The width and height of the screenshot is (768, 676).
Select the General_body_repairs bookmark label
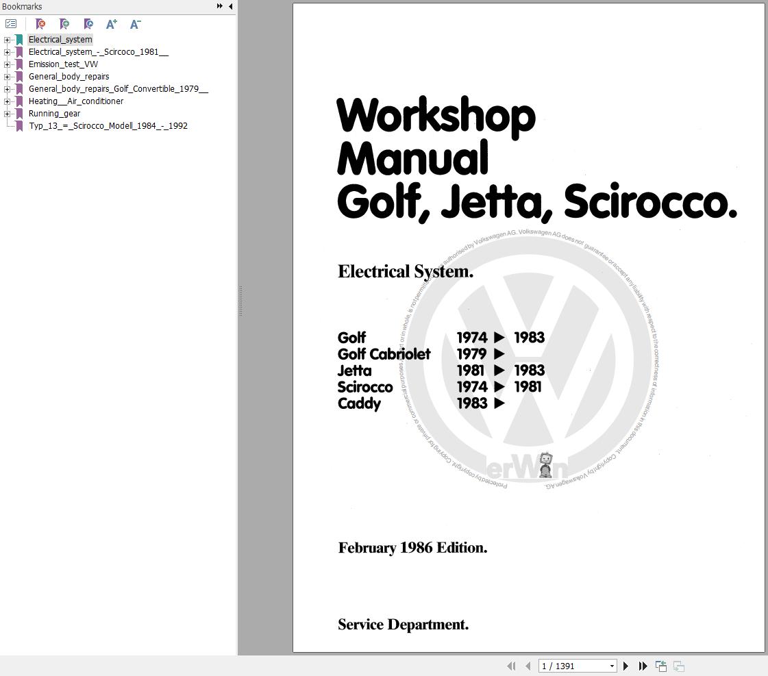[x=69, y=76]
